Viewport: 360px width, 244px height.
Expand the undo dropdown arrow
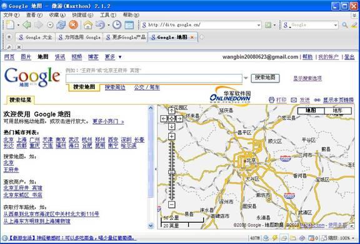(x=108, y=25)
